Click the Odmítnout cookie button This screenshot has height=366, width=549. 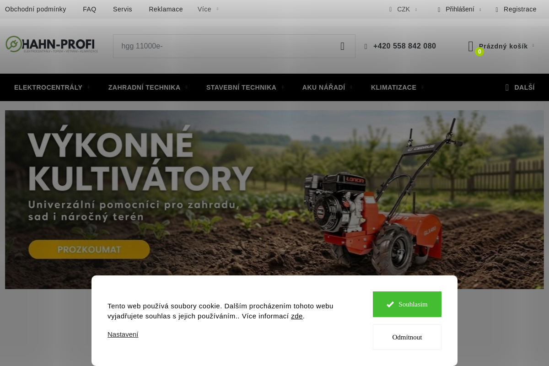(x=407, y=337)
